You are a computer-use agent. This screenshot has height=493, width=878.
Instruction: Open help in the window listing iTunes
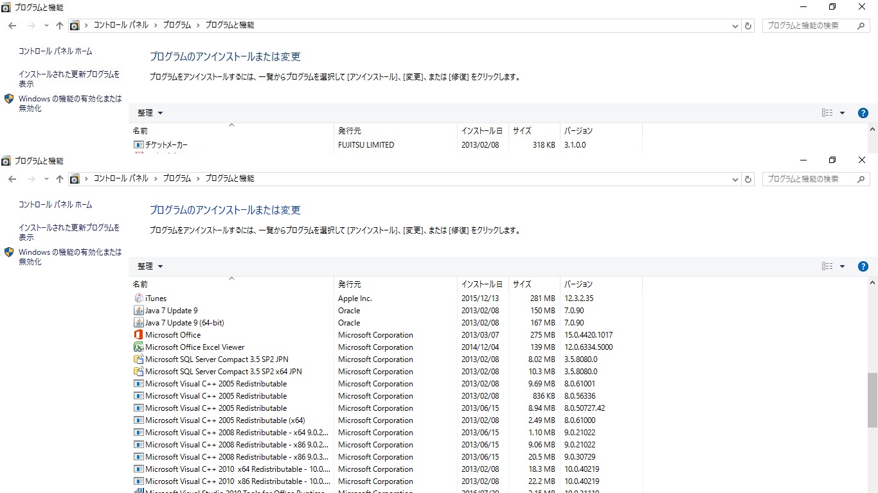(x=863, y=266)
